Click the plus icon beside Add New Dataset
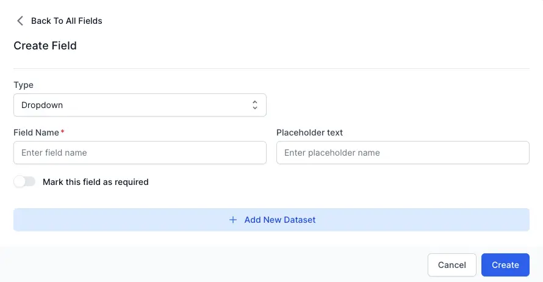 tap(232, 220)
